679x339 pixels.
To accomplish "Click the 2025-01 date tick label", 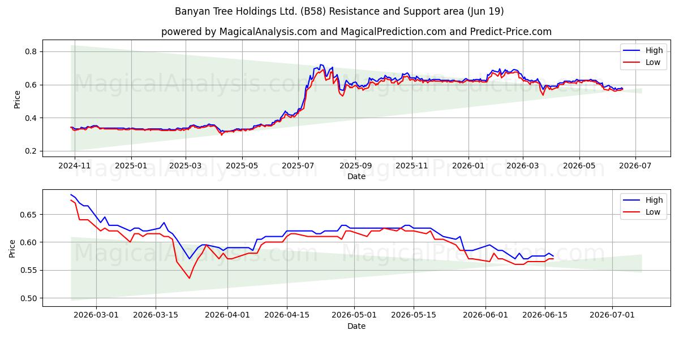I will pos(131,167).
